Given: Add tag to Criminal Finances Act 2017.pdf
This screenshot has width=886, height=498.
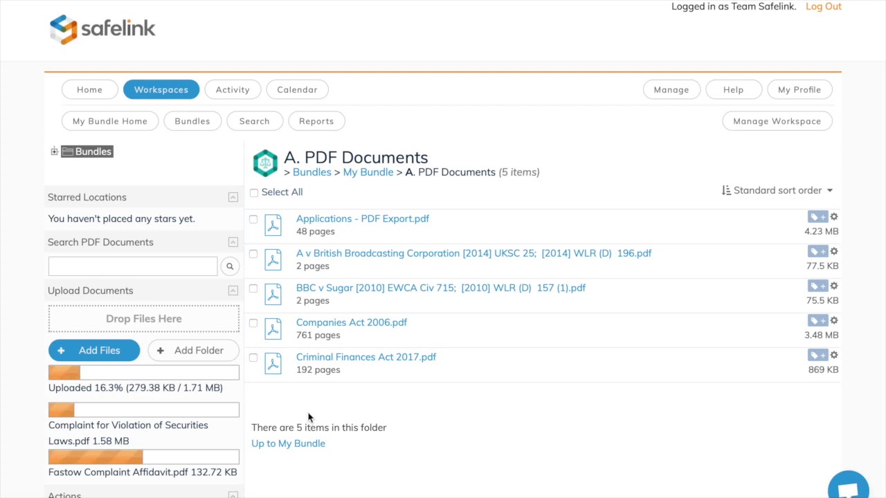Looking at the screenshot, I should 817,356.
